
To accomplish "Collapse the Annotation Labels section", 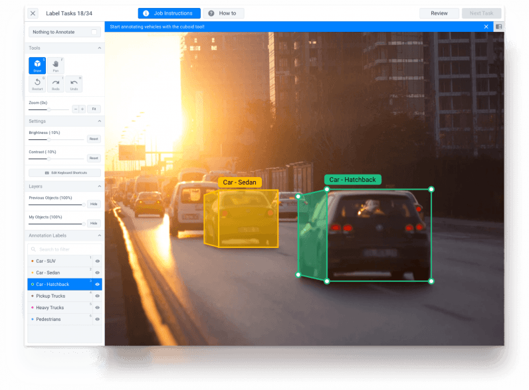I will tap(100, 235).
